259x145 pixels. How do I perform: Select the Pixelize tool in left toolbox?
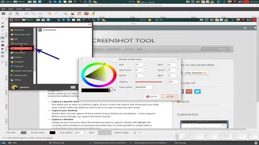3,53
